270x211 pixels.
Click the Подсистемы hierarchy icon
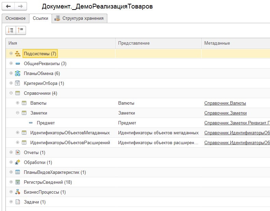pos(18,54)
